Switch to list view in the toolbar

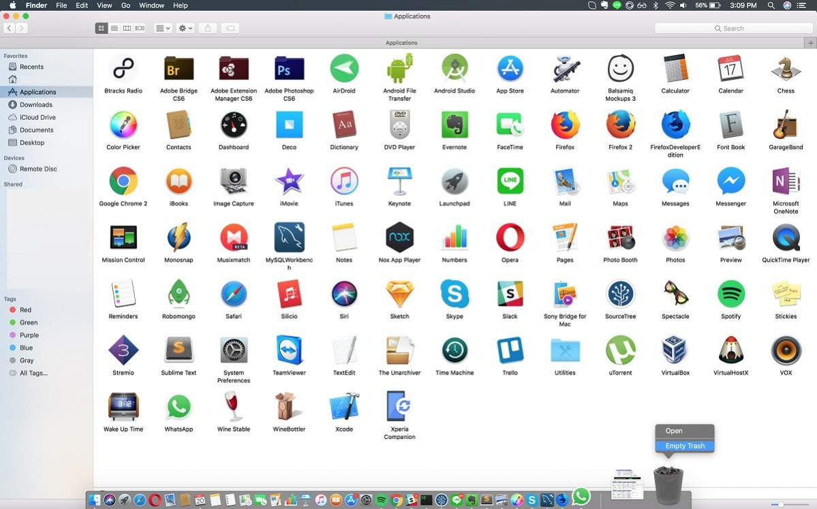pos(114,28)
